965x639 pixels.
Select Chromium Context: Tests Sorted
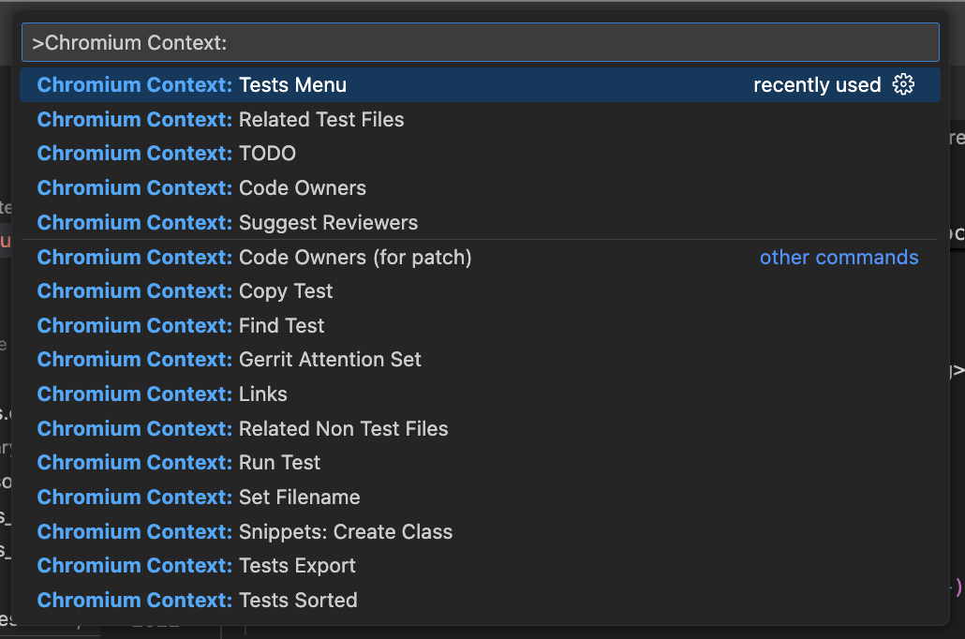click(x=480, y=601)
